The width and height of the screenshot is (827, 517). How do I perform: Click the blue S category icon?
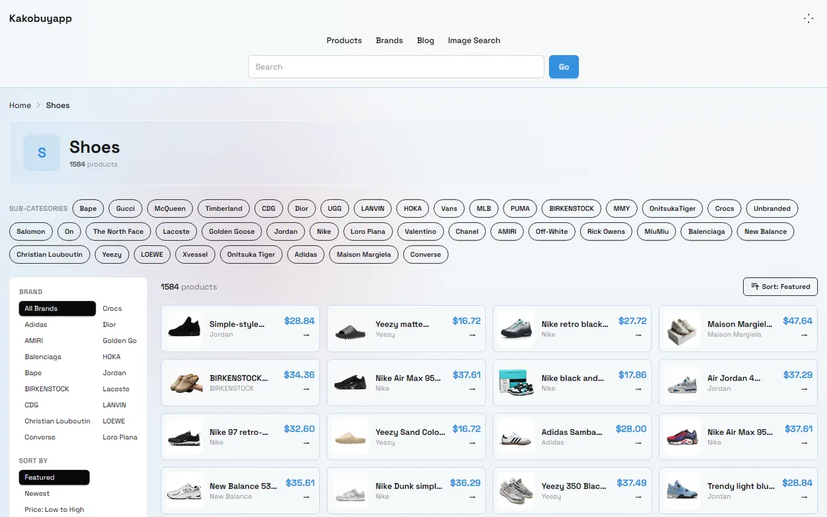42,153
